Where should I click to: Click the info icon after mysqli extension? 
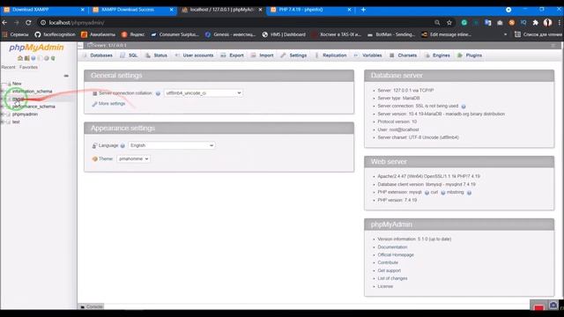[x=427, y=193]
